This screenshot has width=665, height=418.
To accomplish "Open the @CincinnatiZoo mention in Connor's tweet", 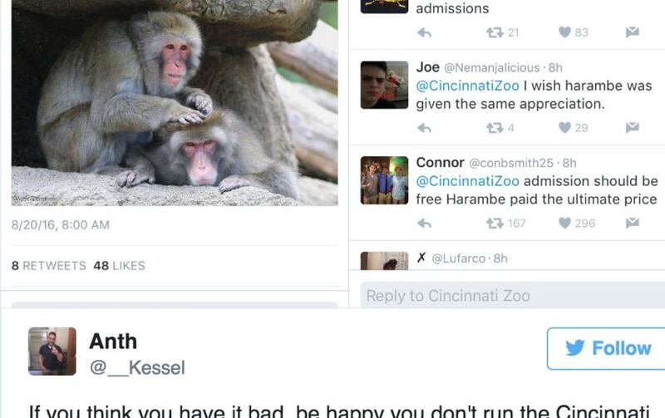I will tap(467, 181).
